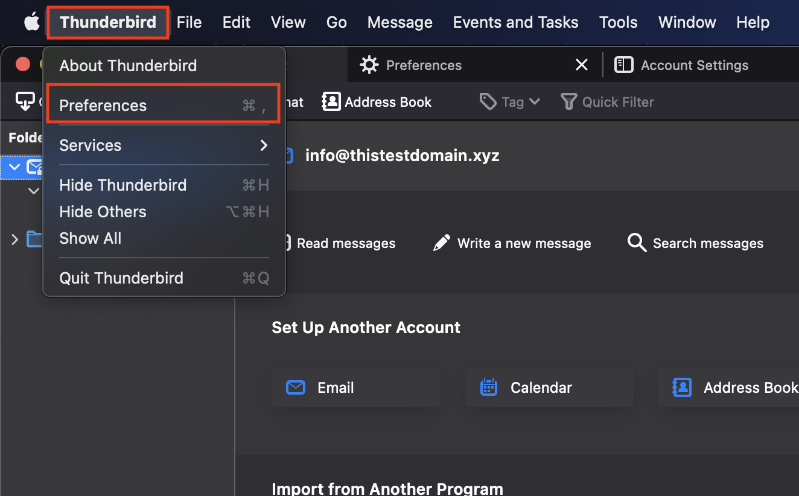The height and width of the screenshot is (496, 799).
Task: Toggle the Quick Filter
Action: click(x=607, y=102)
